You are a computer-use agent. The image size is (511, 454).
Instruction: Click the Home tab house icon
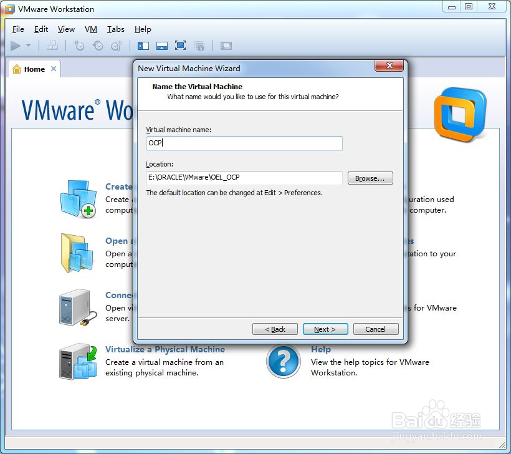[x=17, y=69]
